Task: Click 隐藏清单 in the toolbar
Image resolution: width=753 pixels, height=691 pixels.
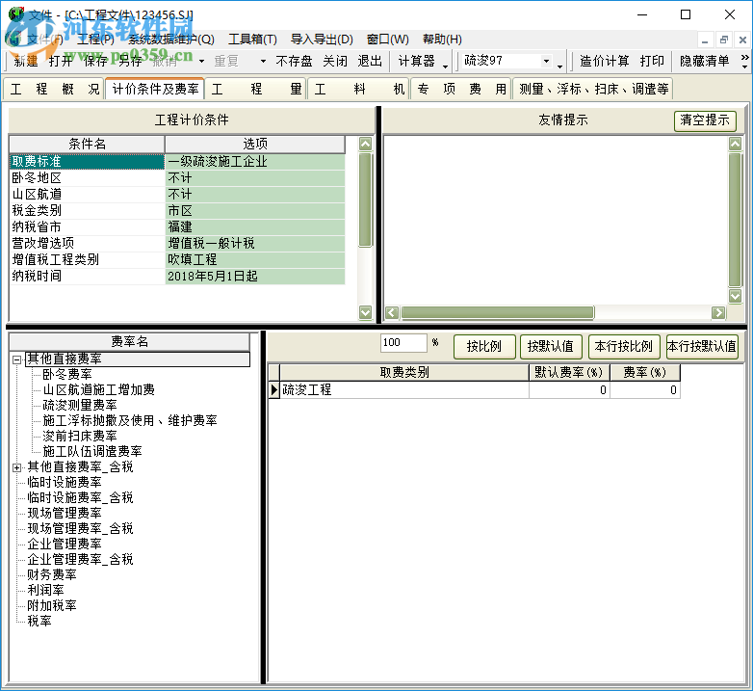Action: point(705,61)
